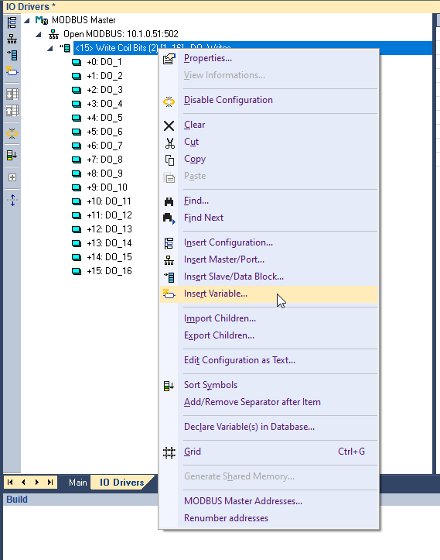Click the binoculars Find icon

(x=169, y=202)
